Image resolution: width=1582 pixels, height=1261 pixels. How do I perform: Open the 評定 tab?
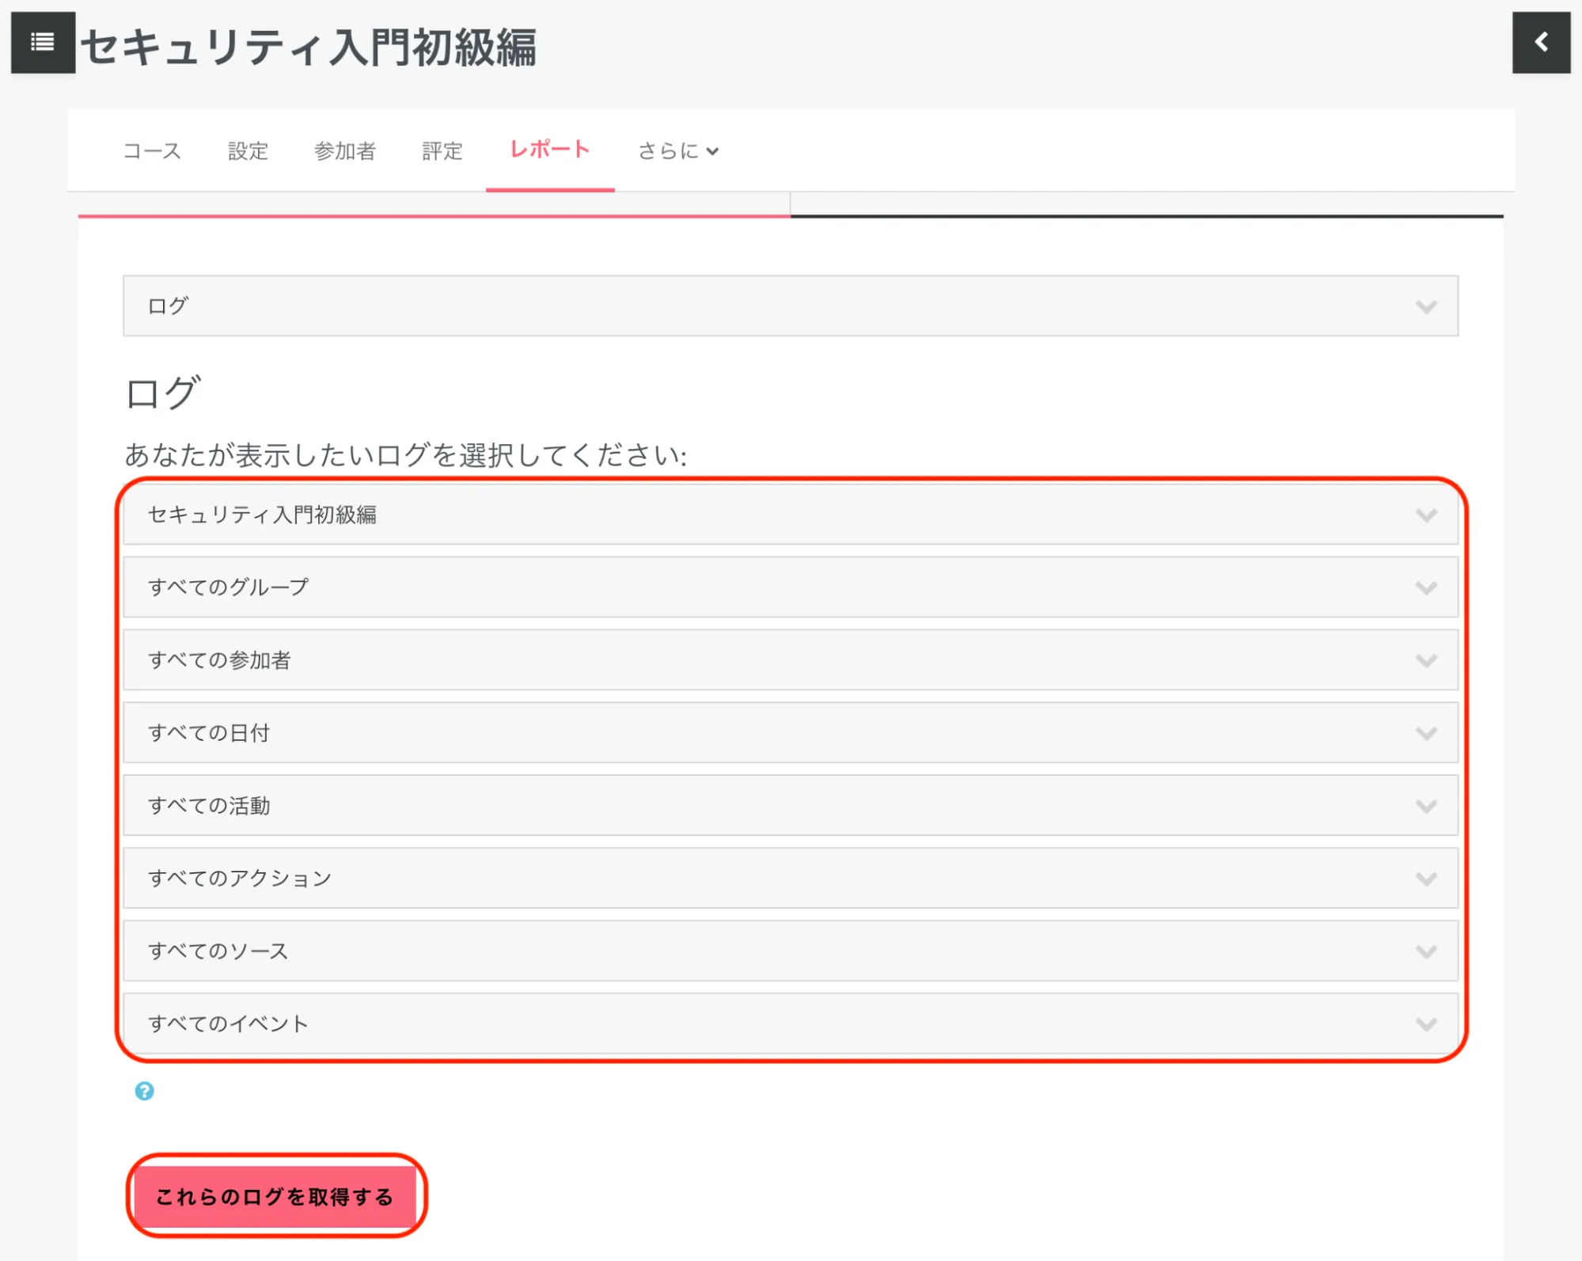pos(442,150)
